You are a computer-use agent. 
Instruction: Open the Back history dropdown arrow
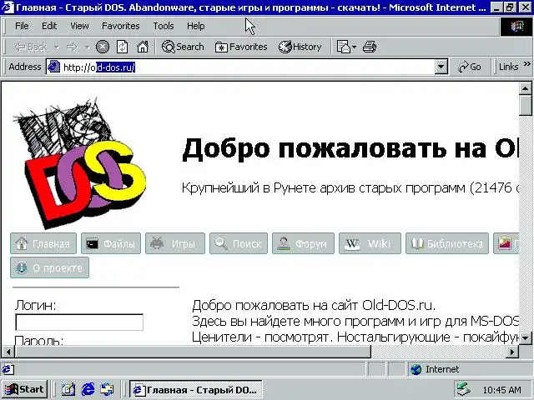57,47
